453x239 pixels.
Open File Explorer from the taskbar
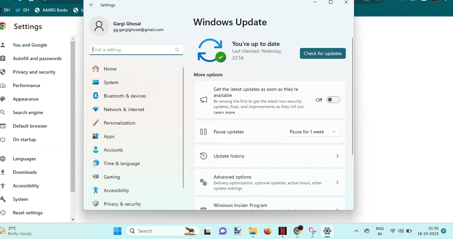(253, 231)
